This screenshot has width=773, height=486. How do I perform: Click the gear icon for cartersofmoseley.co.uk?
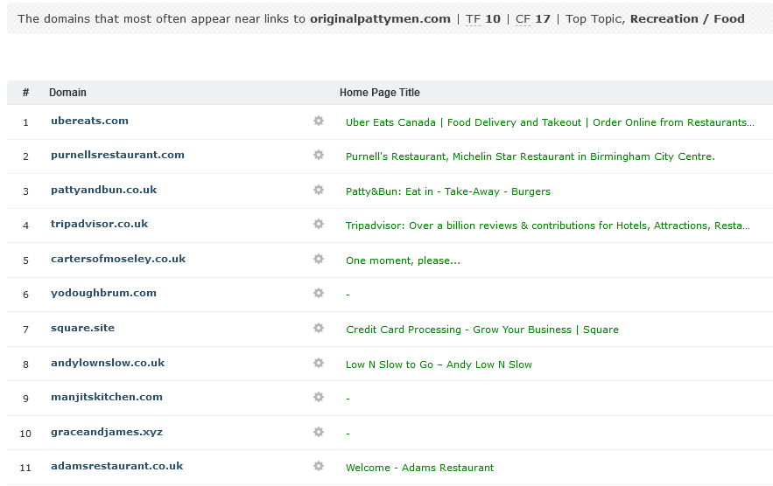pyautogui.click(x=319, y=260)
